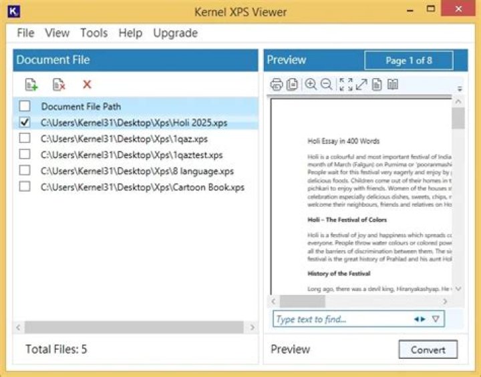The height and width of the screenshot is (377, 481).
Task: Click the red X remove all icon
Action: click(x=87, y=84)
